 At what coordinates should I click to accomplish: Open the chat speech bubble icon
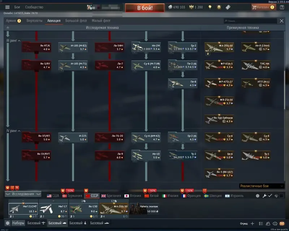point(275,223)
